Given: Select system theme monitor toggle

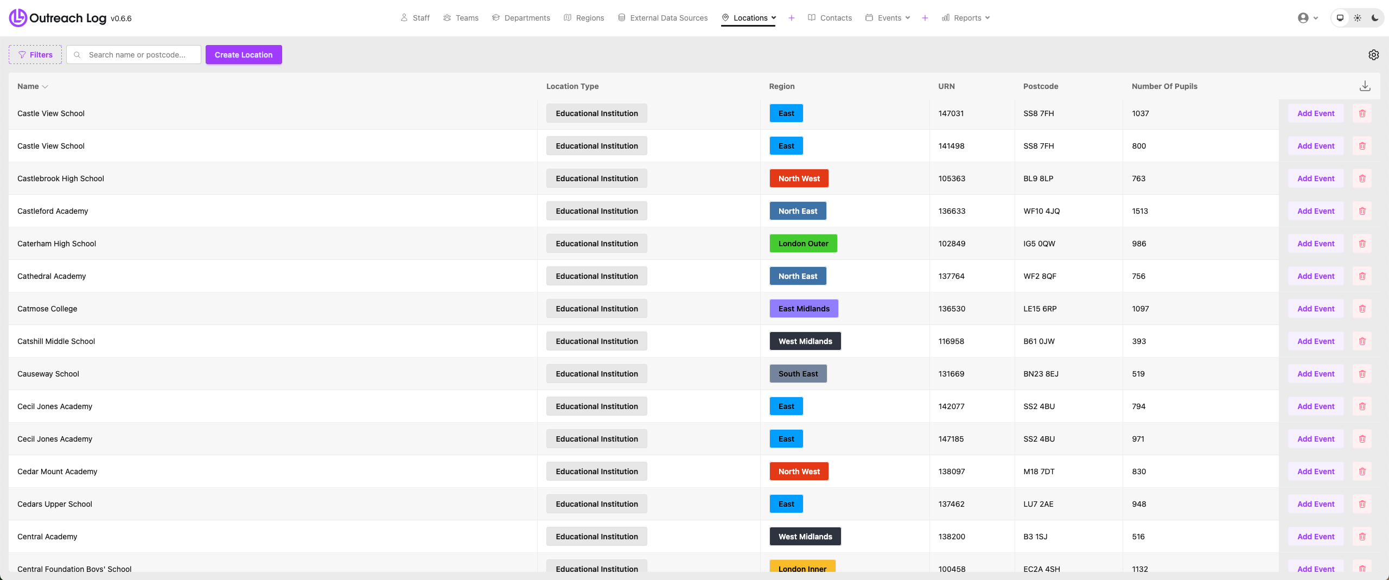Looking at the screenshot, I should point(1340,18).
